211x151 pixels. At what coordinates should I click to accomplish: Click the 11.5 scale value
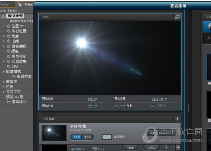(101, 149)
